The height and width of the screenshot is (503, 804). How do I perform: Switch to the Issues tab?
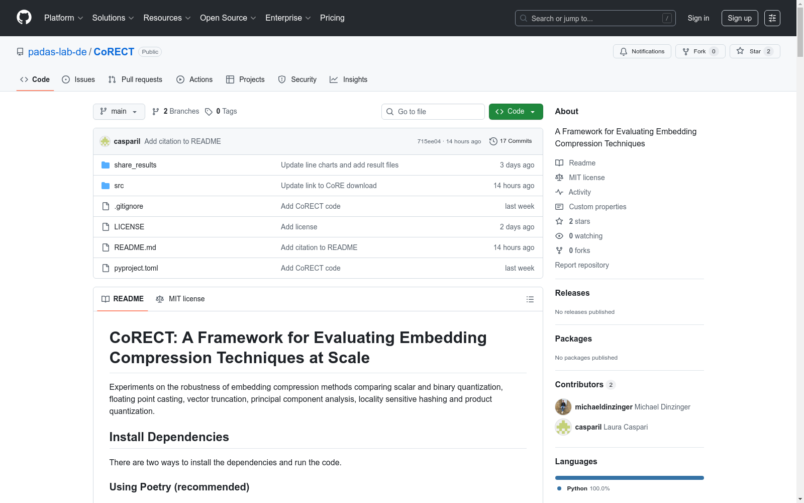tap(78, 79)
